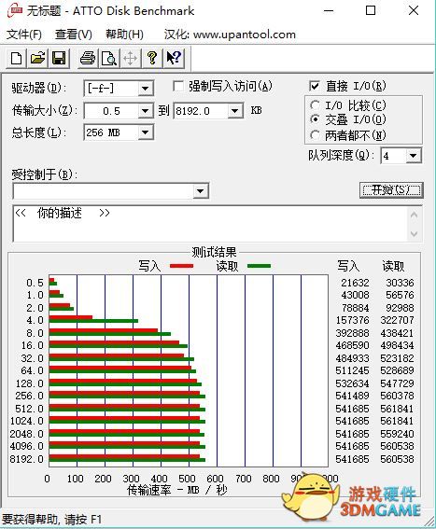Click the 开始(S) start button
The height and width of the screenshot is (529, 436).
[391, 190]
